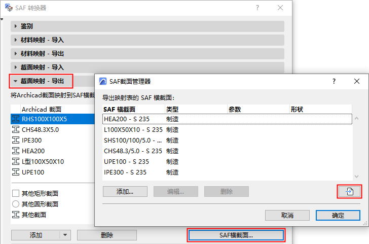Select L型100X50X10 in Archicad list
369x244 pixels.
click(x=53, y=161)
